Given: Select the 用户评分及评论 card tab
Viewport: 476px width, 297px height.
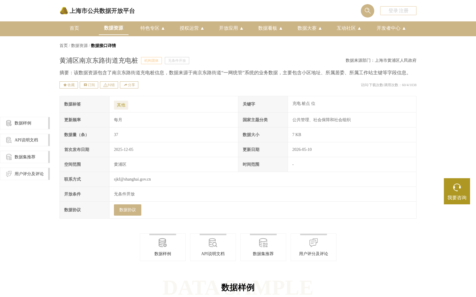Looking at the screenshot, I should [x=314, y=247].
